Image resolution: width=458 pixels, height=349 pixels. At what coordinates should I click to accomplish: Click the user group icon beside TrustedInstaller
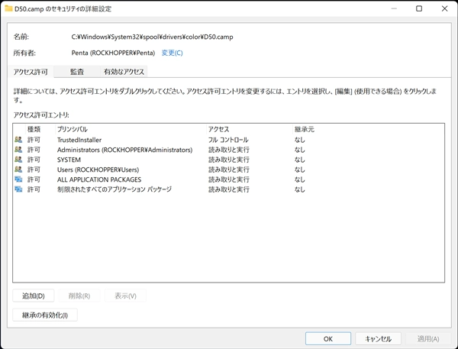[18, 140]
